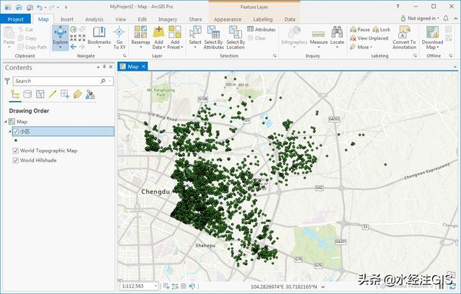Toggle visibility of the 小区 layer
Viewport: 461px width, 294px height.
click(x=16, y=131)
